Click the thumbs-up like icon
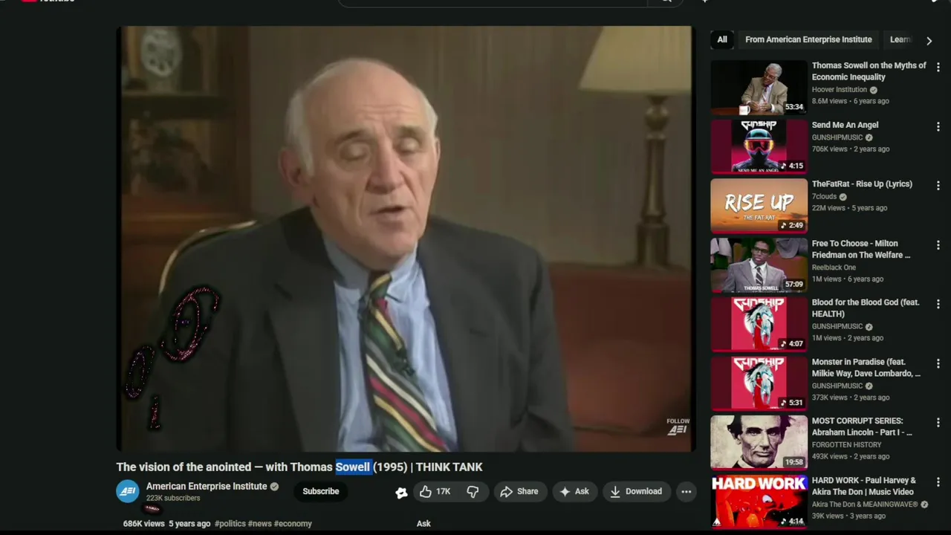Image resolution: width=951 pixels, height=535 pixels. click(426, 491)
